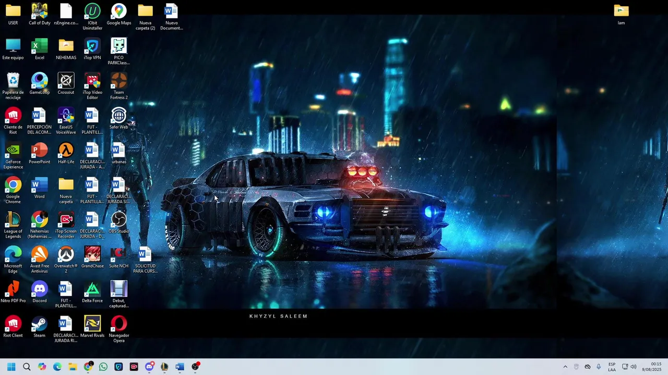668x375 pixels.
Task: Select the EaseUS VoiceWave shortcut
Action: [x=66, y=121]
